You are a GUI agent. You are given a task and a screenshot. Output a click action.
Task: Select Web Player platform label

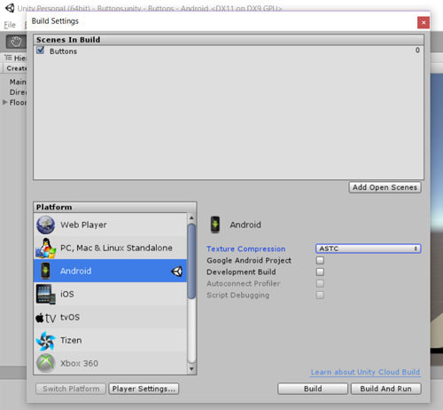point(83,225)
